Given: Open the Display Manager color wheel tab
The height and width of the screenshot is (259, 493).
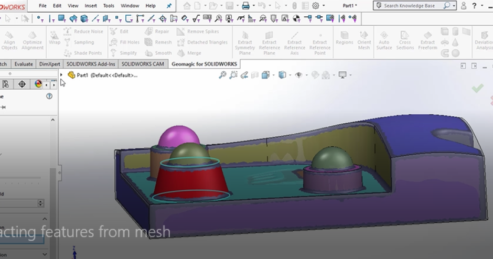Looking at the screenshot, I should point(38,84).
